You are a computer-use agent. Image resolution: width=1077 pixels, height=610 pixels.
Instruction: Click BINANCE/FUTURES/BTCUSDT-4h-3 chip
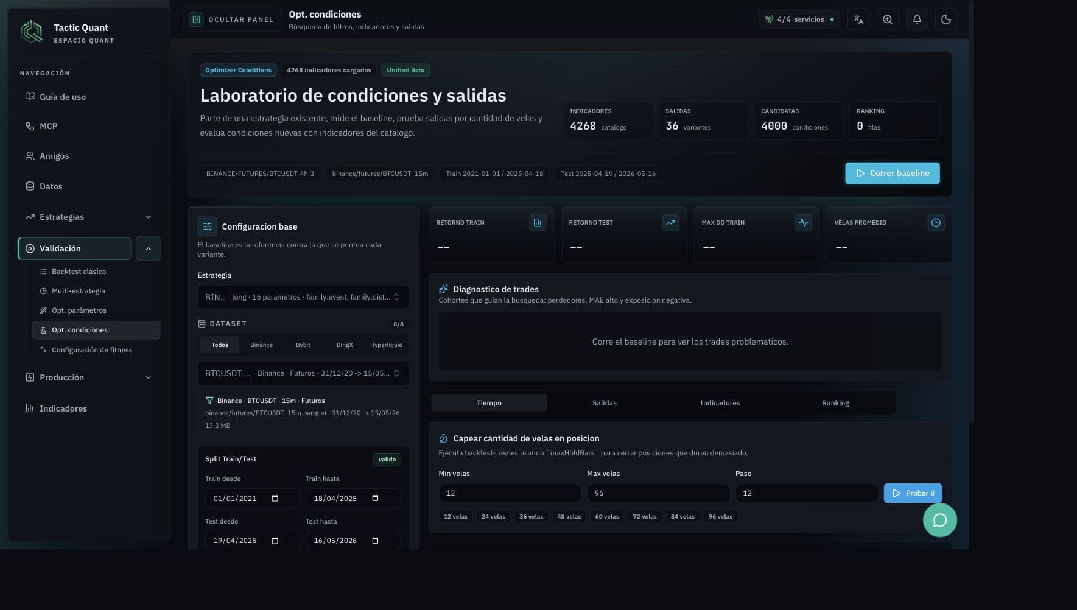coord(260,174)
